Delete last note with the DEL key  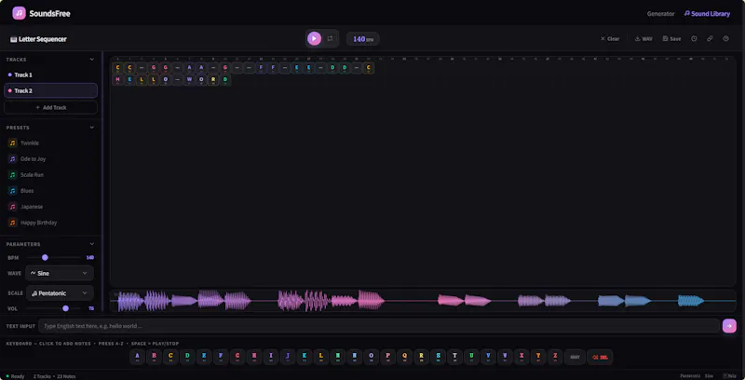tap(600, 357)
